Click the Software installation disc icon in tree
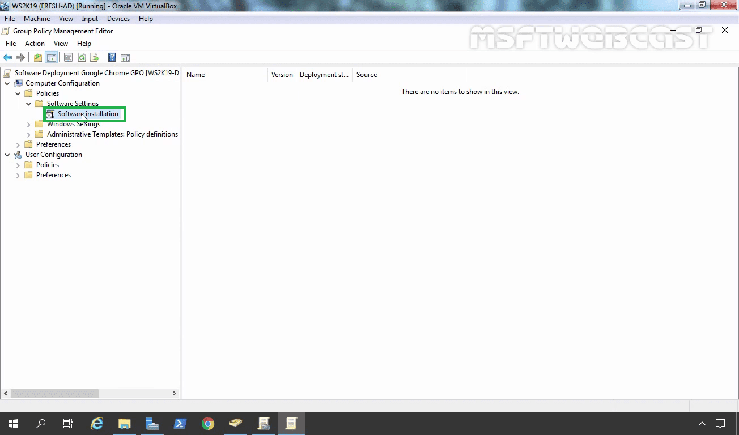The image size is (739, 435). click(x=50, y=114)
